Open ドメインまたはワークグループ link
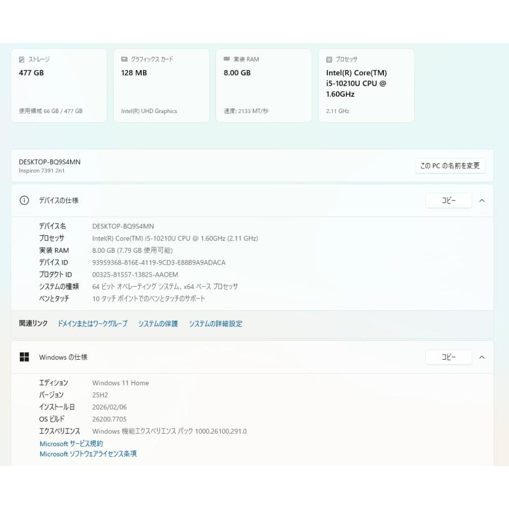The image size is (509, 509). pos(93,323)
